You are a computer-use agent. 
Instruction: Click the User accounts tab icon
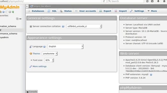point(76,11)
